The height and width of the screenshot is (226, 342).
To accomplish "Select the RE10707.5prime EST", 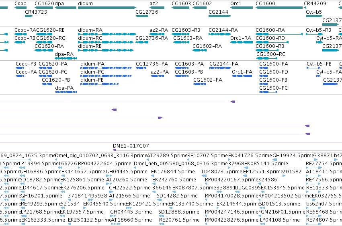I will pyautogui.click(x=188, y=160).
